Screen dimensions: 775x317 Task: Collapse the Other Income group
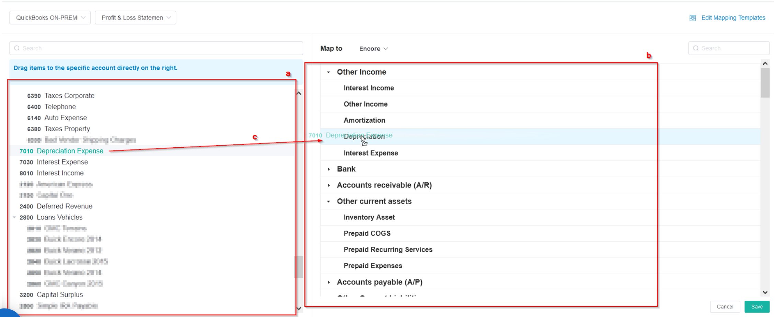coord(328,72)
